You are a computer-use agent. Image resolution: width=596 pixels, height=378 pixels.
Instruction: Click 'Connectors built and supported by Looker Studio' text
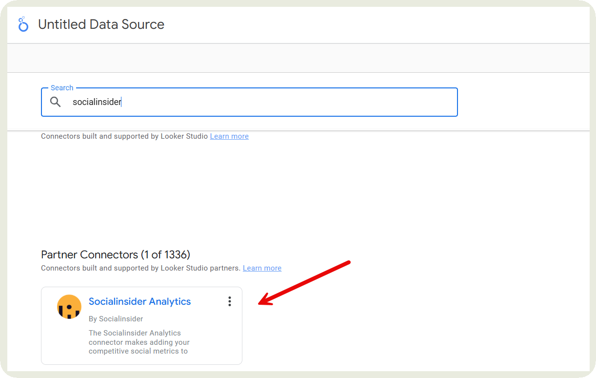125,136
